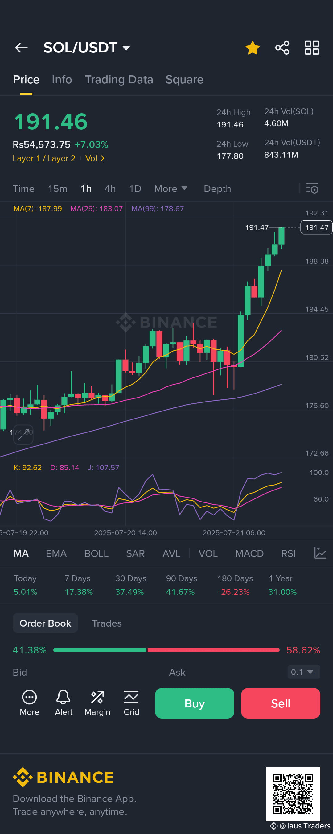Tap the back arrow icon
Viewport: 333px width, 834px height.
click(x=21, y=48)
